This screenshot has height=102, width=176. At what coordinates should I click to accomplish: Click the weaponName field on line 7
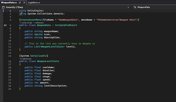click(51, 31)
